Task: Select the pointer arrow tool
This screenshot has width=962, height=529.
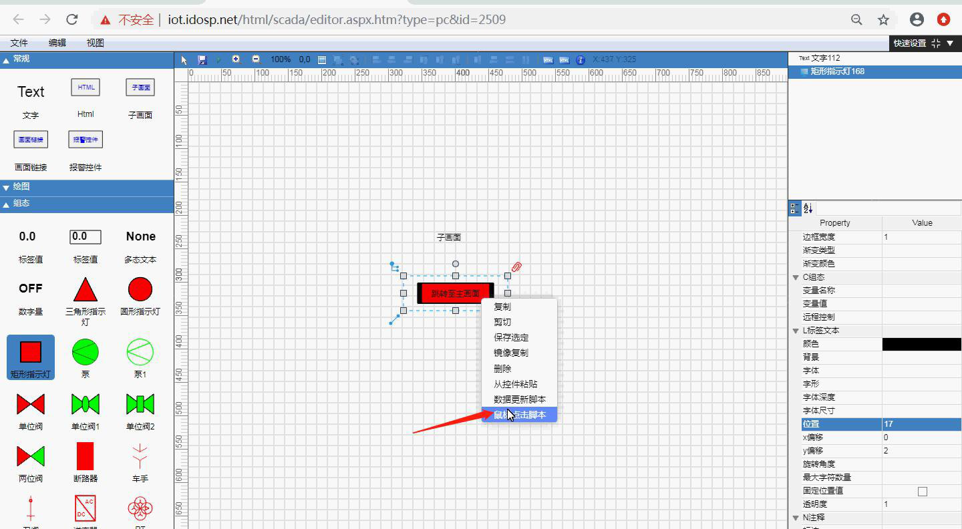Action: click(184, 60)
